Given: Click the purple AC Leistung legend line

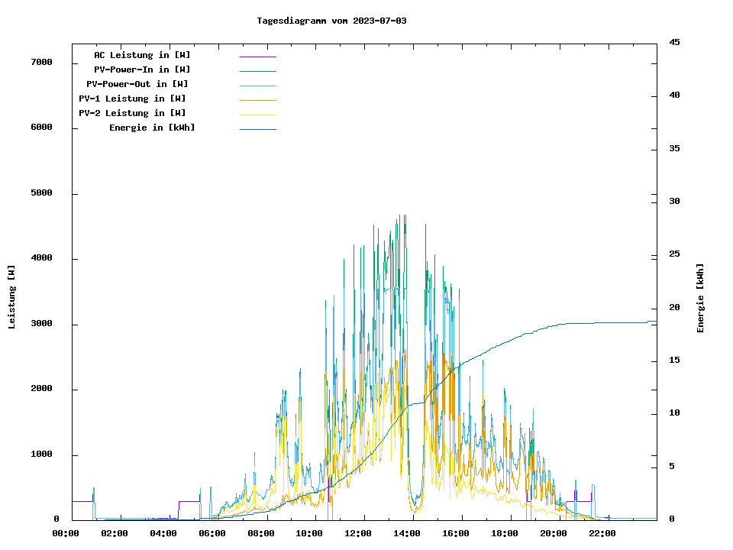Looking at the screenshot, I should click(x=257, y=57).
